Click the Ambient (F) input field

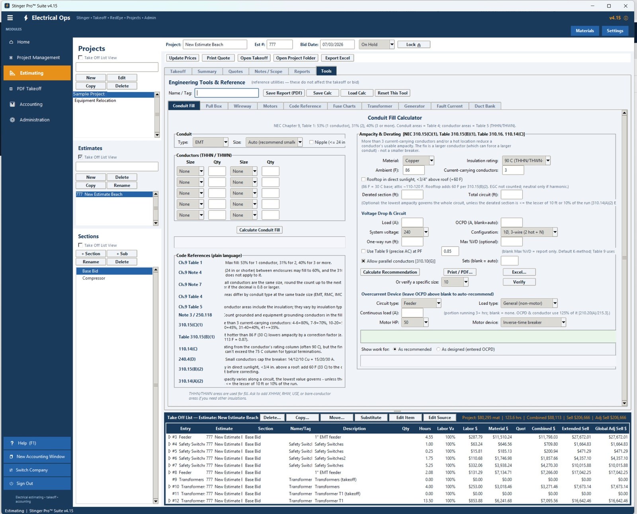click(x=414, y=170)
